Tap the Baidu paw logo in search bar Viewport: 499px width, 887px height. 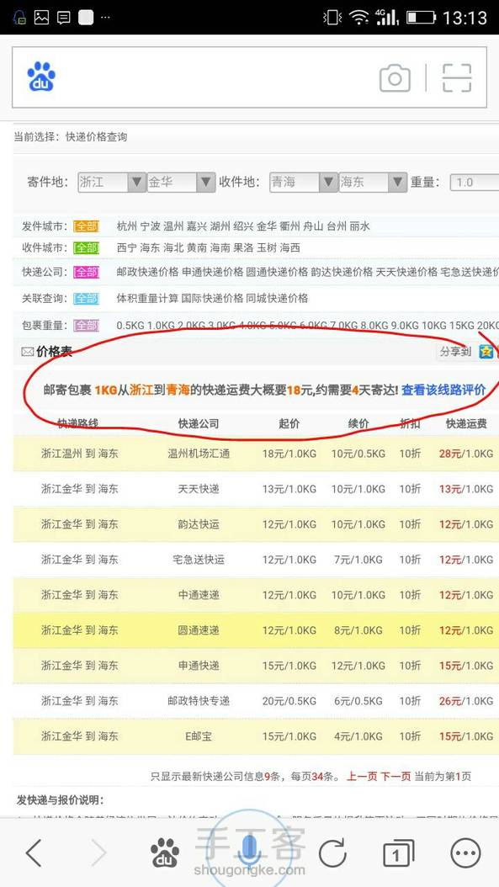pyautogui.click(x=41, y=77)
